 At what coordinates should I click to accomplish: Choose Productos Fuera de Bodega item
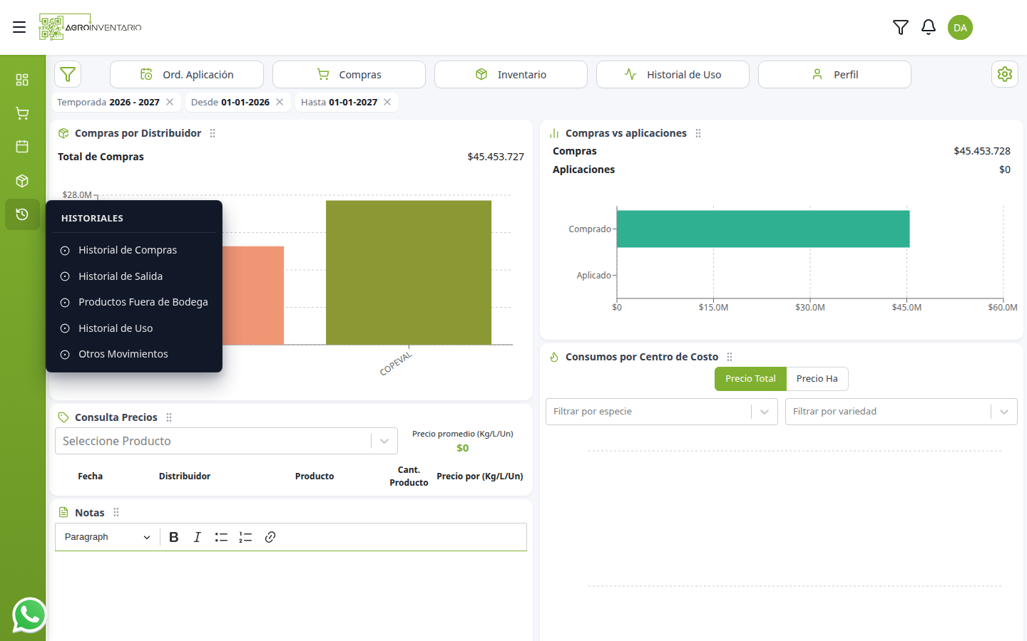click(x=134, y=302)
